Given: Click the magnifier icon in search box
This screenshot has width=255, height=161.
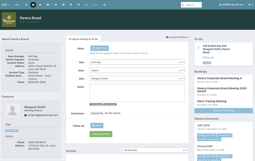Looking at the screenshot, I should click(x=182, y=5).
